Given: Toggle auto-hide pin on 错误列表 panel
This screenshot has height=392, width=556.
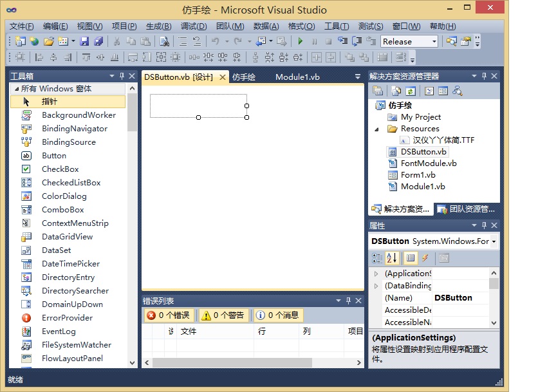Looking at the screenshot, I should pyautogui.click(x=349, y=301).
